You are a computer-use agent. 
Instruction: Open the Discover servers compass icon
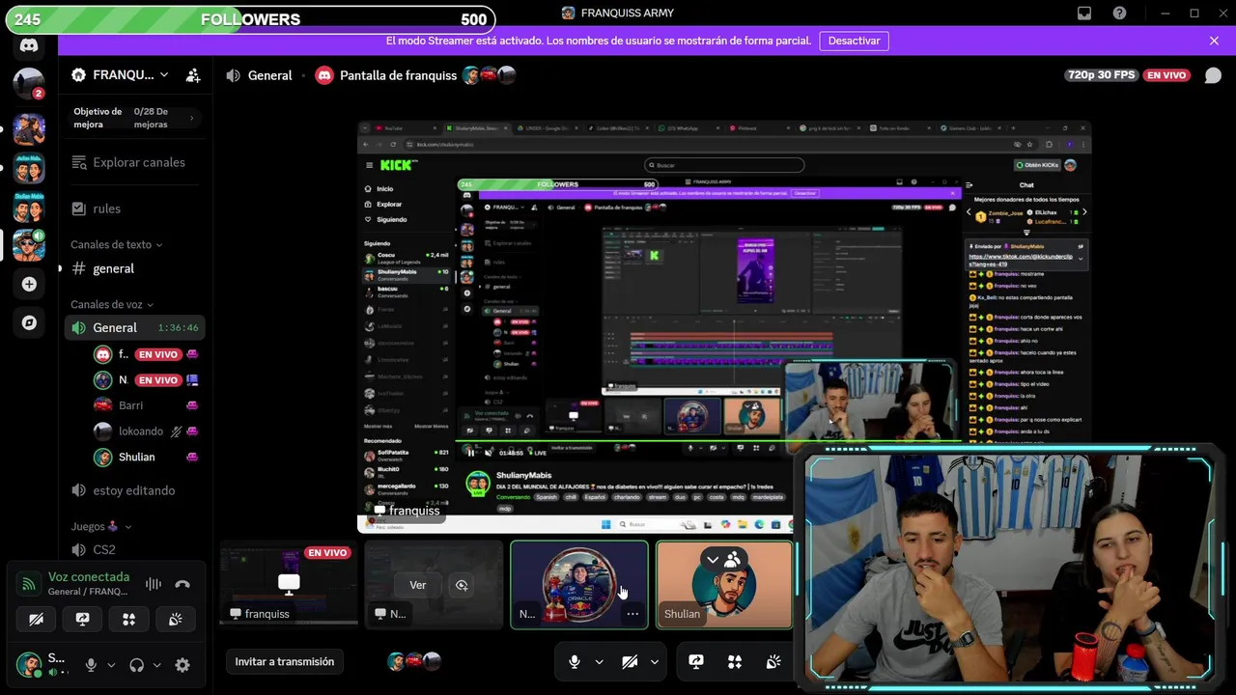(29, 323)
